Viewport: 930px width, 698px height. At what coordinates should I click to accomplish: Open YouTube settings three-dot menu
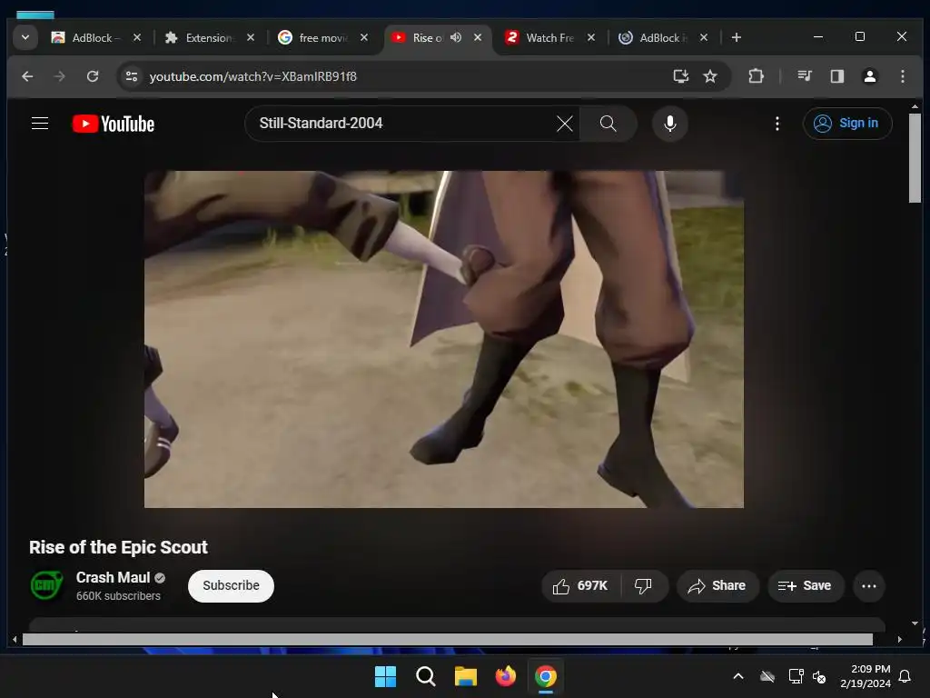777,124
